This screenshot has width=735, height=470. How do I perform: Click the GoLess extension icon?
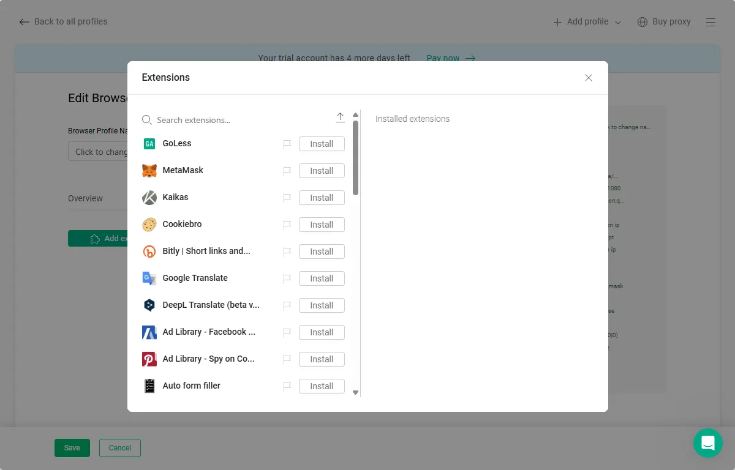pyautogui.click(x=149, y=144)
